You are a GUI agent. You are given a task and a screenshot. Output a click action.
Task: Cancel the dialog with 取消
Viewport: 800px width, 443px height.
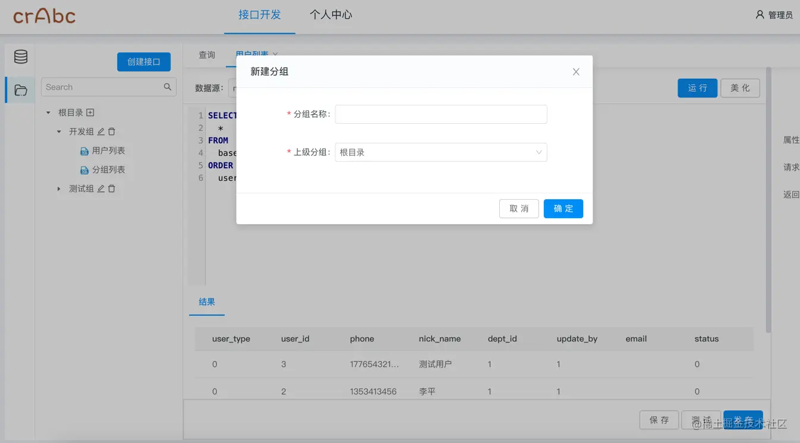(x=519, y=209)
